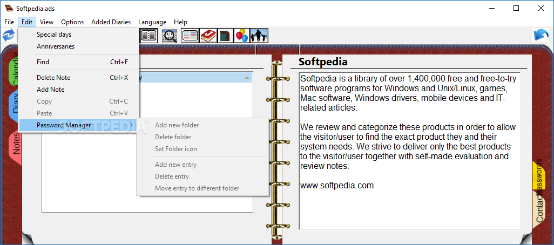Click the blue curved back arrow icon

point(541,35)
